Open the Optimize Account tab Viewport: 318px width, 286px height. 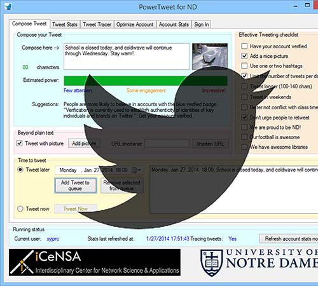[x=135, y=25]
